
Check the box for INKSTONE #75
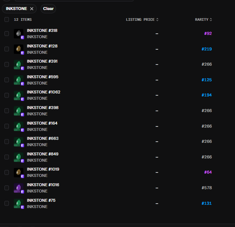7,203
